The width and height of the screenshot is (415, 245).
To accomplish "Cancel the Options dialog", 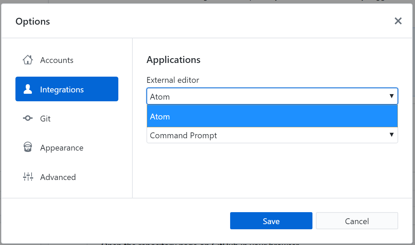I will [x=357, y=221].
